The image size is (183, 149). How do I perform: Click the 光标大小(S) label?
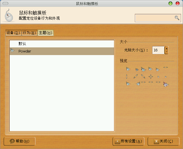(136, 50)
